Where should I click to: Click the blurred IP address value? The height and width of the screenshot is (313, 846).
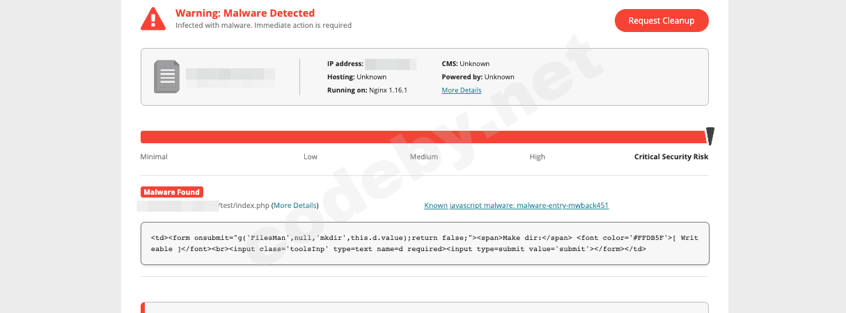point(390,64)
